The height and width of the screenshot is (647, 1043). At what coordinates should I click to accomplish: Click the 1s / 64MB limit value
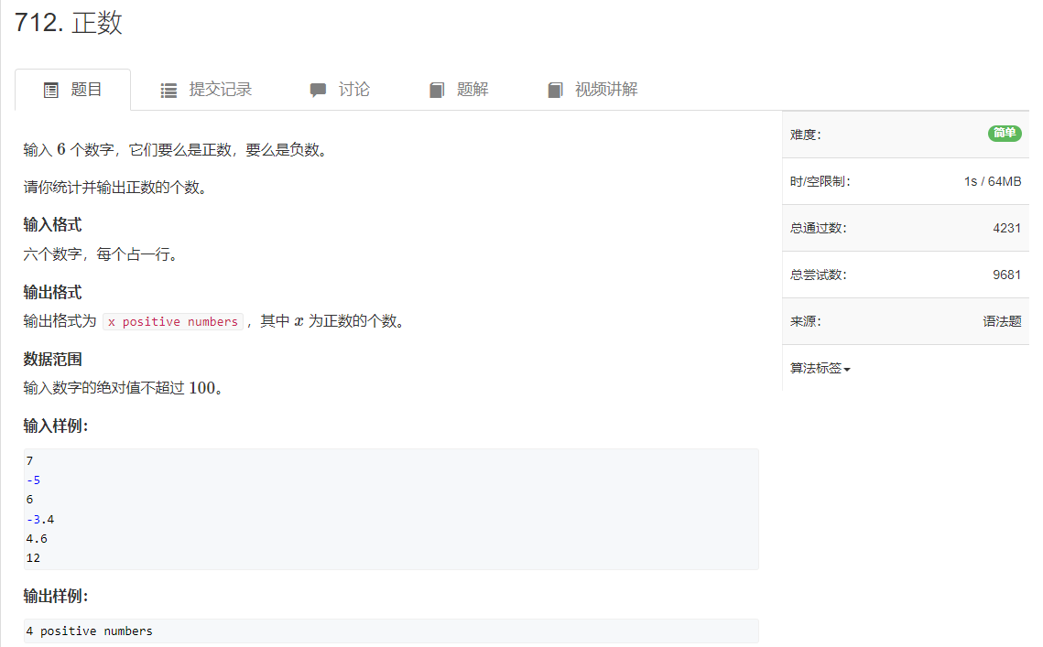tap(994, 180)
